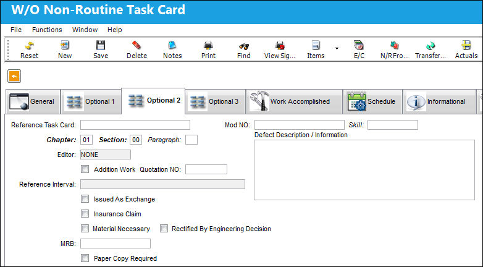Open the Functions menu
The image size is (483, 267).
[47, 30]
